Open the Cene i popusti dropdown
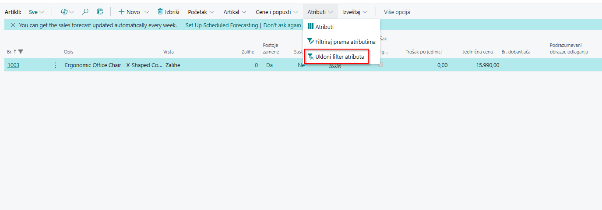 pyautogui.click(x=277, y=12)
